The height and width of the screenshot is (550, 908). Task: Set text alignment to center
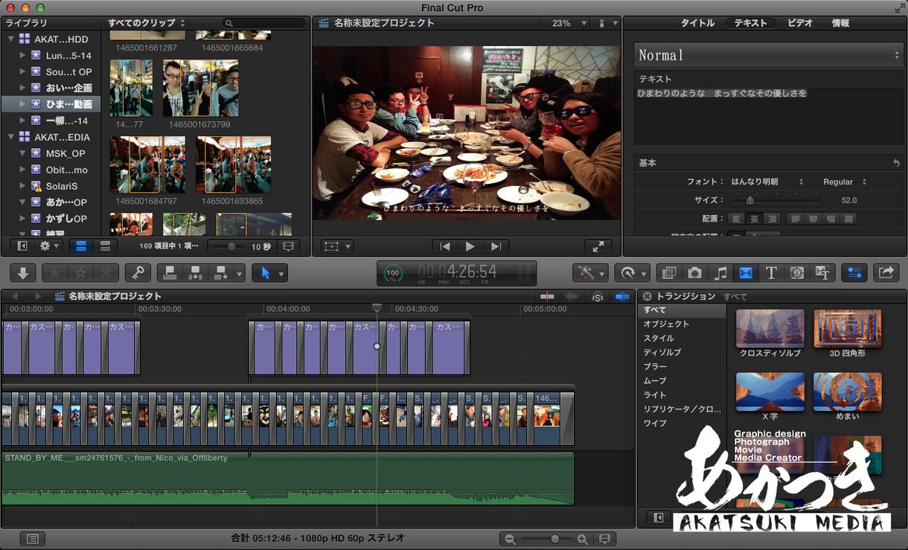tap(754, 219)
